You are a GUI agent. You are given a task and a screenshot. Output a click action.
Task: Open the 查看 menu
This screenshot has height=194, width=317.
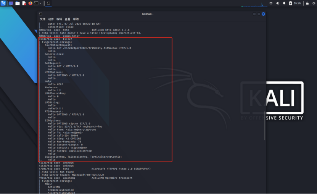(67, 19)
